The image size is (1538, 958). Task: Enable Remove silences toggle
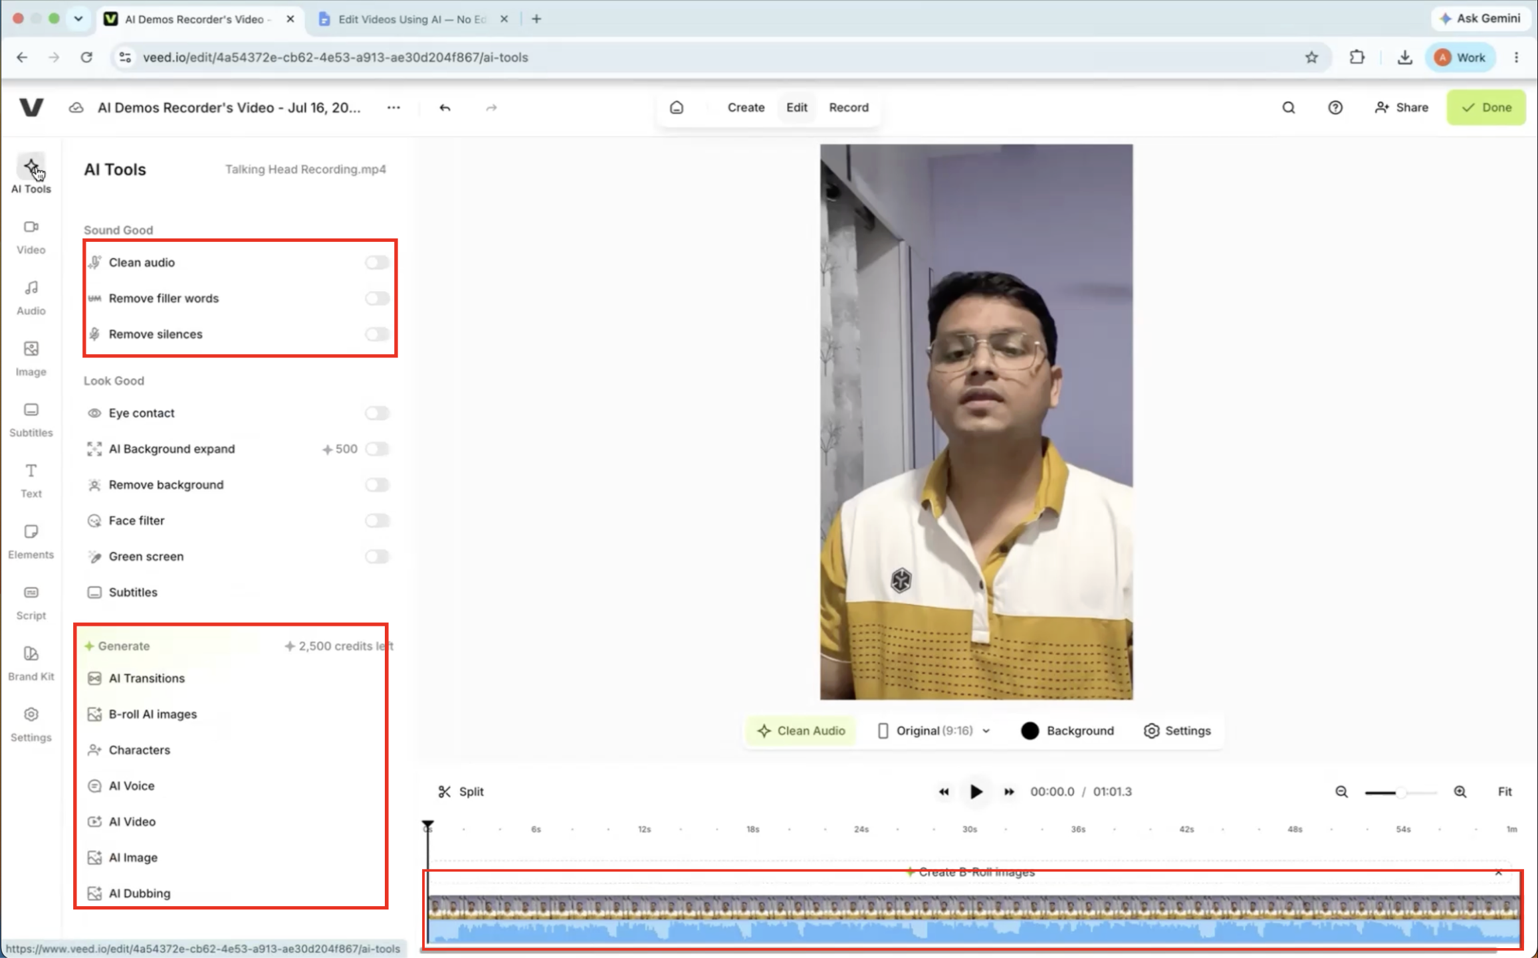(377, 334)
